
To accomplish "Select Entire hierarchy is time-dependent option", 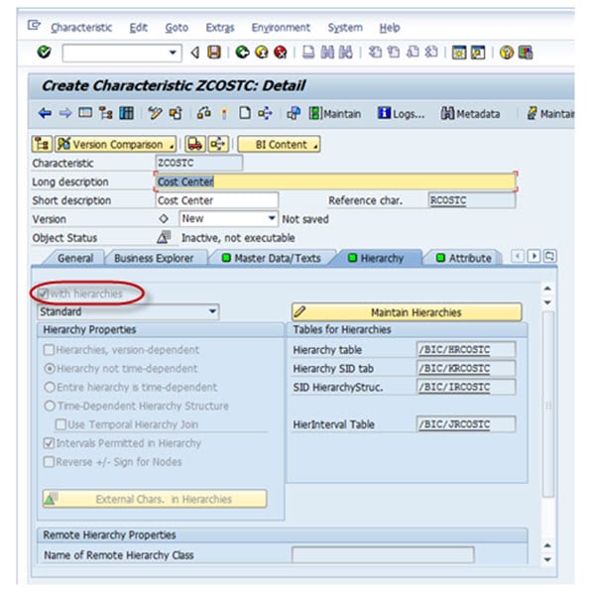I will click(x=50, y=387).
